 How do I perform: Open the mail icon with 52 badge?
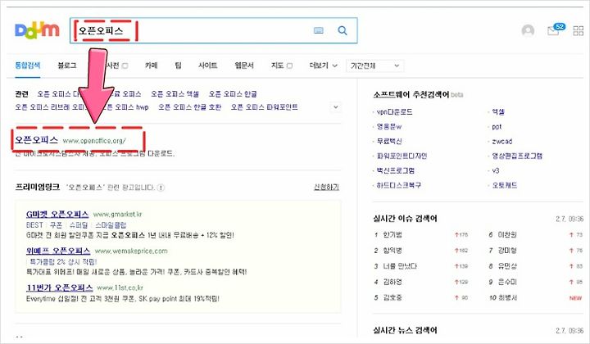556,29
